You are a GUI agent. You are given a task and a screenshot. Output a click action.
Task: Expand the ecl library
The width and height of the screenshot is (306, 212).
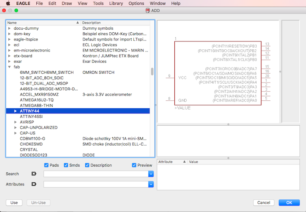tap(9, 45)
